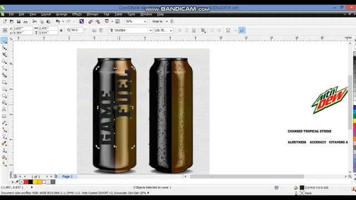
Task: Open the document palette flyout arrow
Action: click(12, 182)
